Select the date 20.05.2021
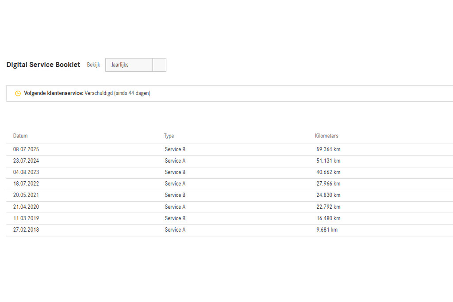453x302 pixels. (26, 195)
